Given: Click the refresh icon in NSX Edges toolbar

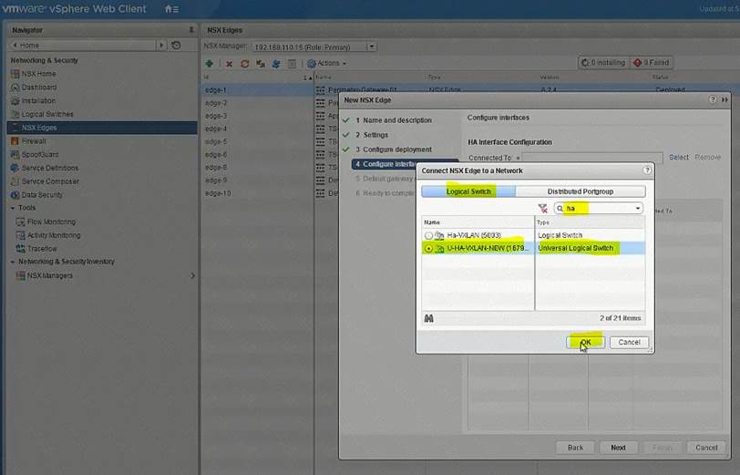Looking at the screenshot, I should [x=244, y=64].
